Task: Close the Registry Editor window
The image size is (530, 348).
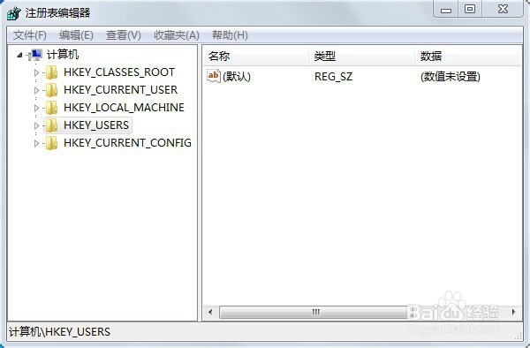Action: 503,9
